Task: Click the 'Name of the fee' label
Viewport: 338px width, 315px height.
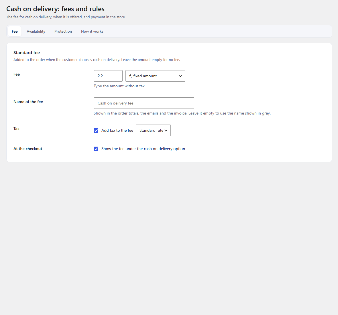Action: click(28, 102)
